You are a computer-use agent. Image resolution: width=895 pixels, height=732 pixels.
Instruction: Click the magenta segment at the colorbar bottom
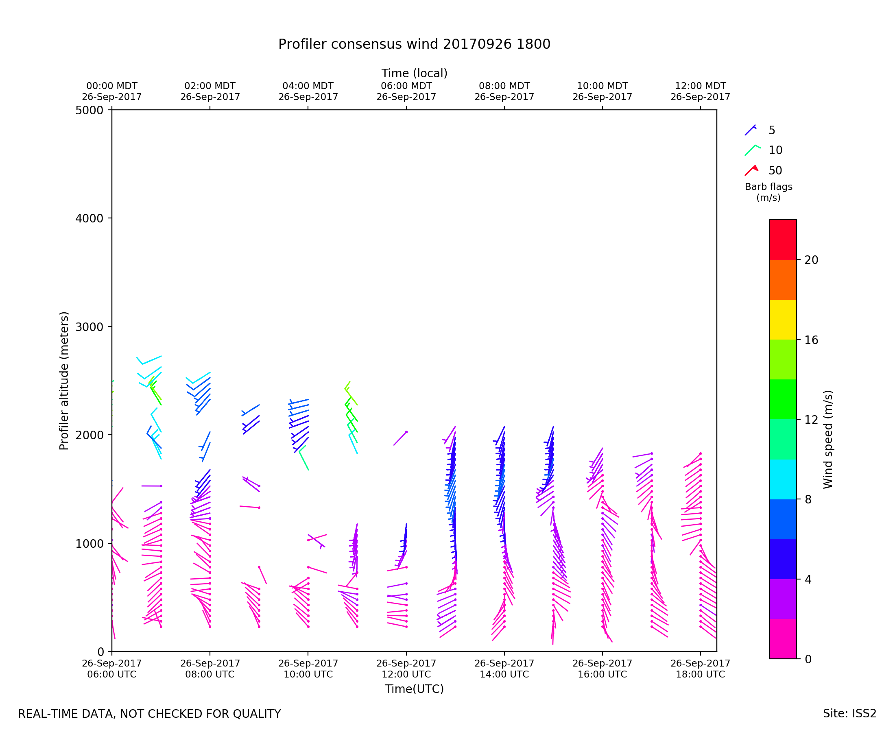coord(783,639)
